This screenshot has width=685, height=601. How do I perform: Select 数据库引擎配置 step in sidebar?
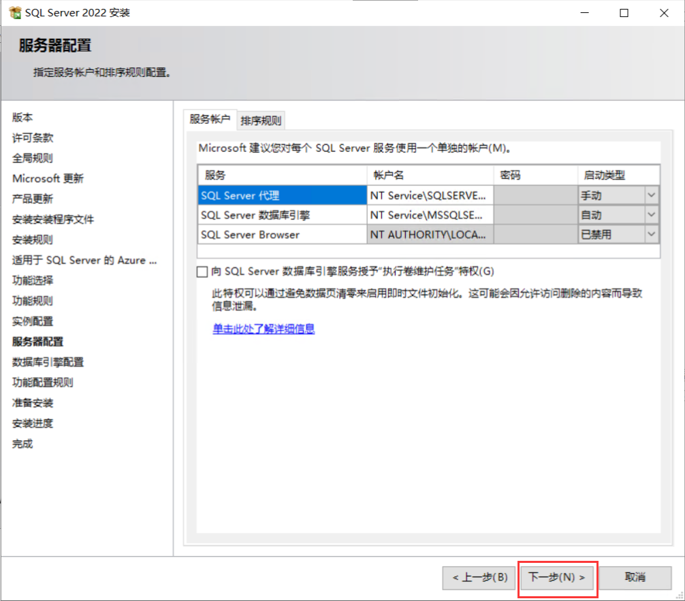tap(48, 362)
